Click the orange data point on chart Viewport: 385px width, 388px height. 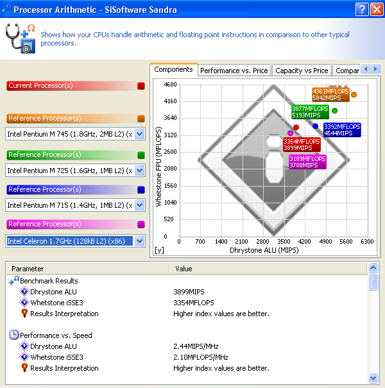click(x=354, y=94)
